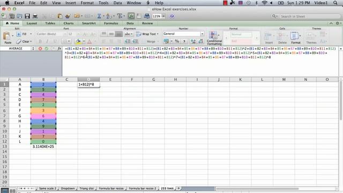Click the Print icon in toolbar

pyautogui.click(x=35, y=16)
